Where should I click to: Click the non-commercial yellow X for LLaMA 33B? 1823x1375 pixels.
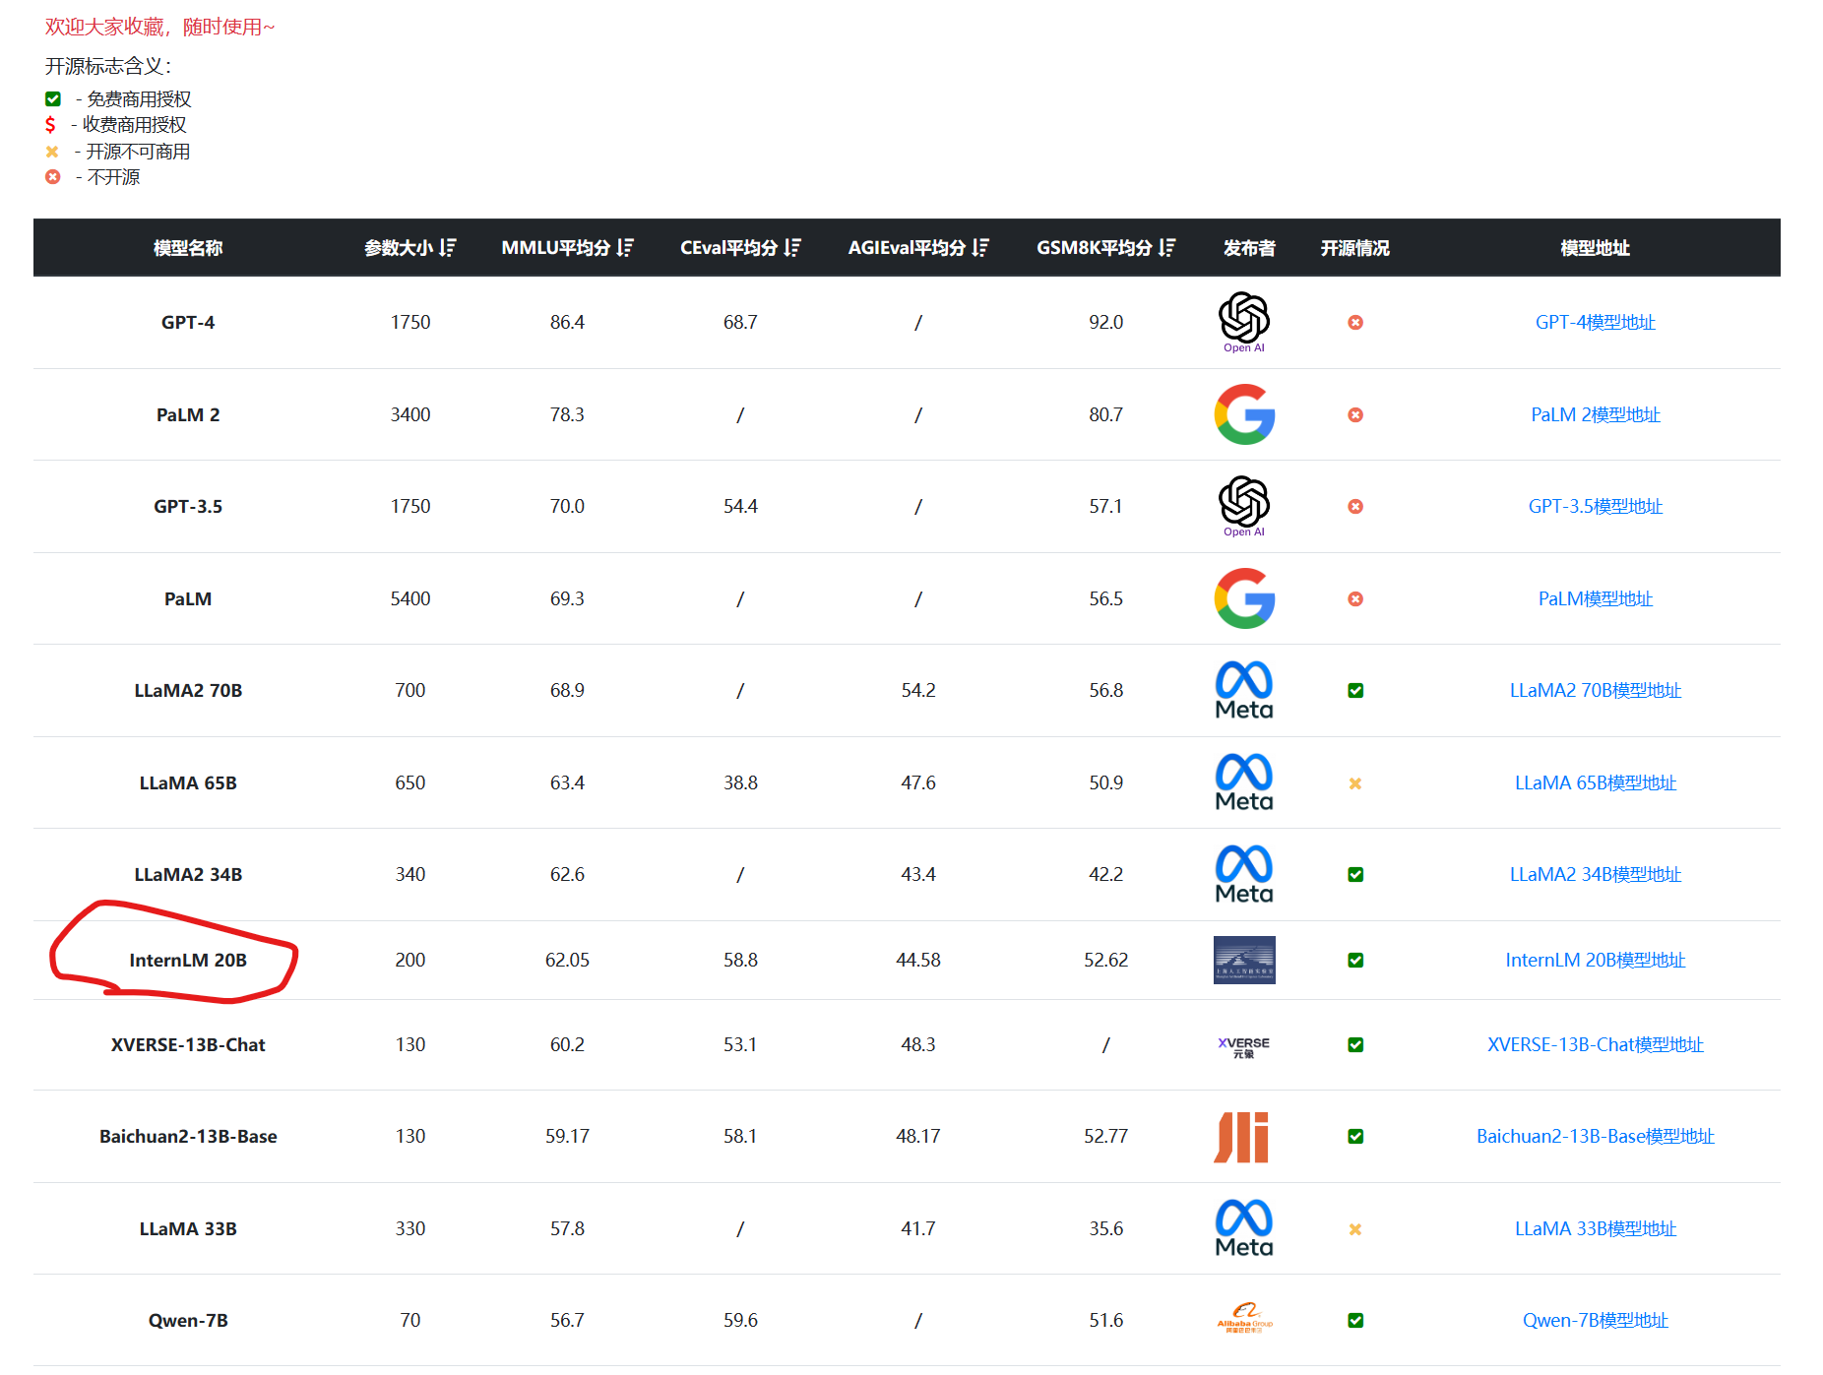1355,1229
